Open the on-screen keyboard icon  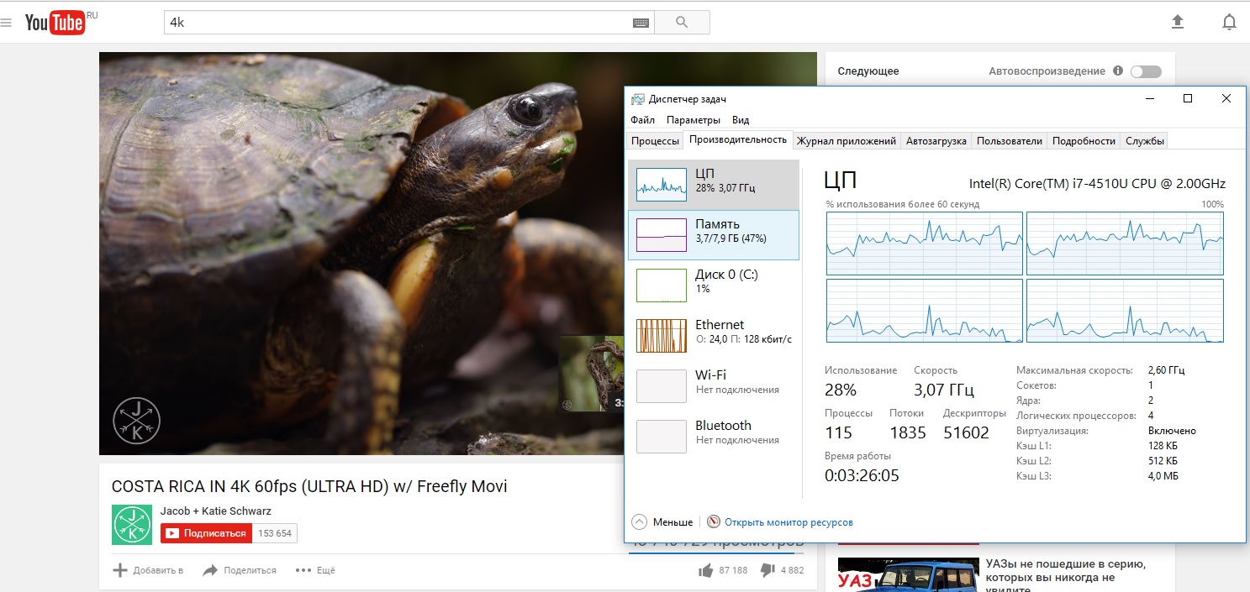pos(641,23)
